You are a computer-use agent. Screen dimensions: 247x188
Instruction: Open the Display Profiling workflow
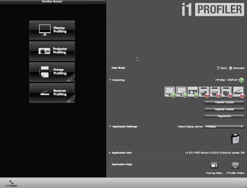(52, 30)
